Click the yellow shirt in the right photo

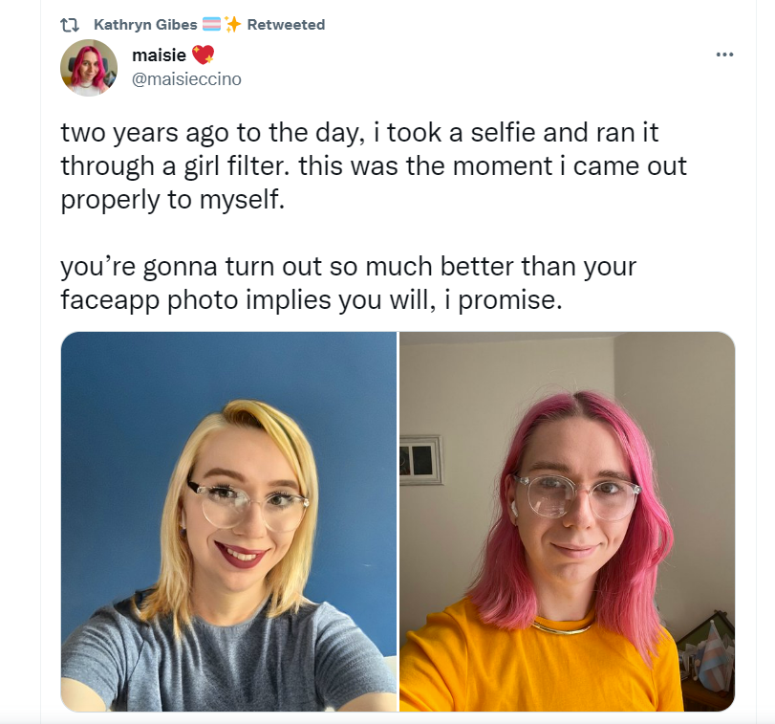tap(539, 663)
